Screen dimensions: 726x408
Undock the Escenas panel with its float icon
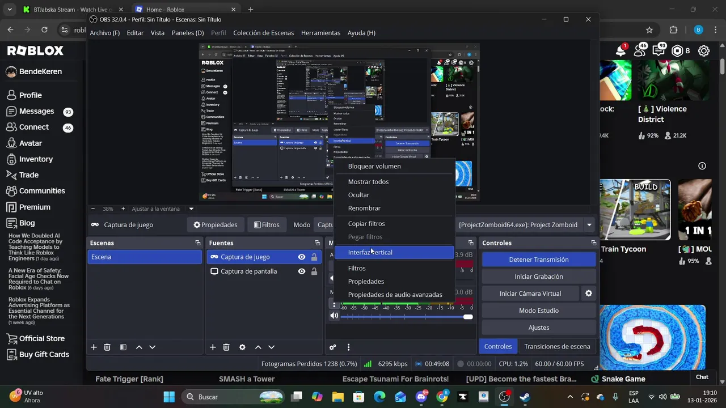(x=198, y=243)
